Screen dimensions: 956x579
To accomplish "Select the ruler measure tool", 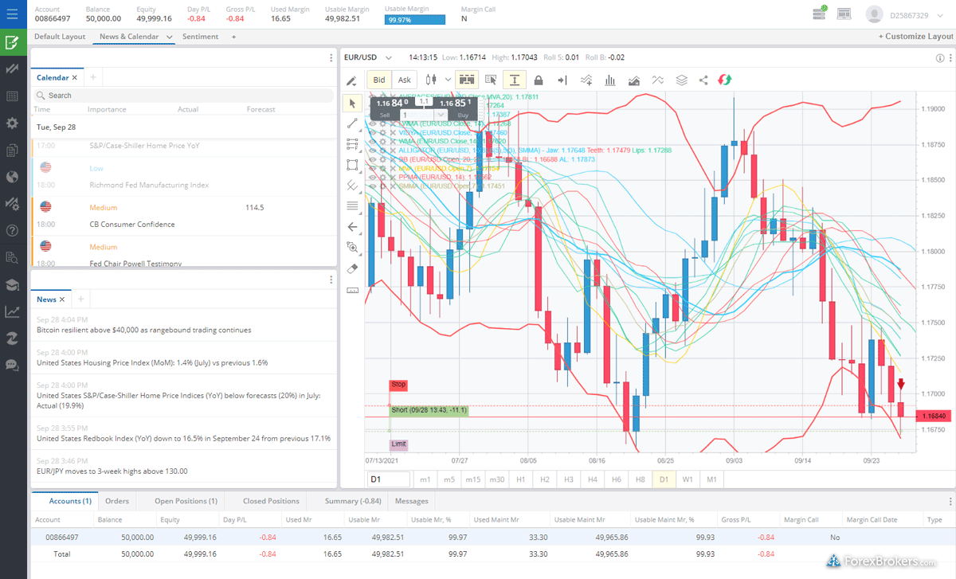I will point(352,290).
